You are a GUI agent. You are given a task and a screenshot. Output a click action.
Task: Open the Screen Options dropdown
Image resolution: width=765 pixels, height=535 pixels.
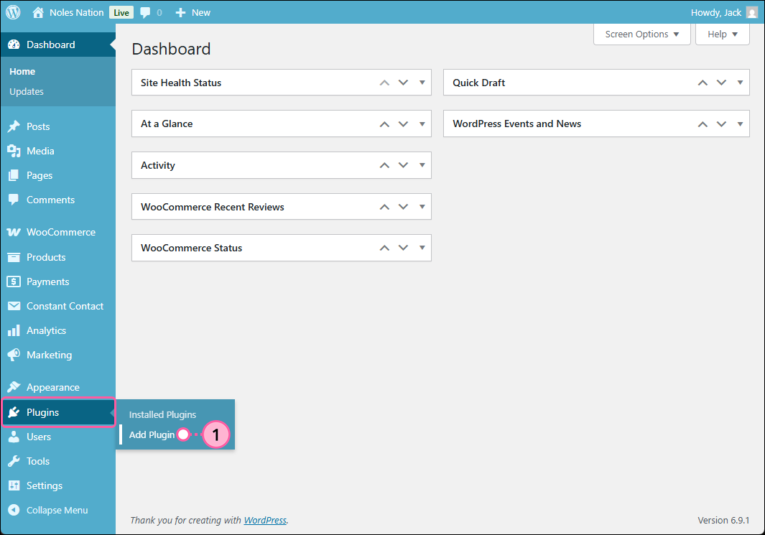point(641,34)
